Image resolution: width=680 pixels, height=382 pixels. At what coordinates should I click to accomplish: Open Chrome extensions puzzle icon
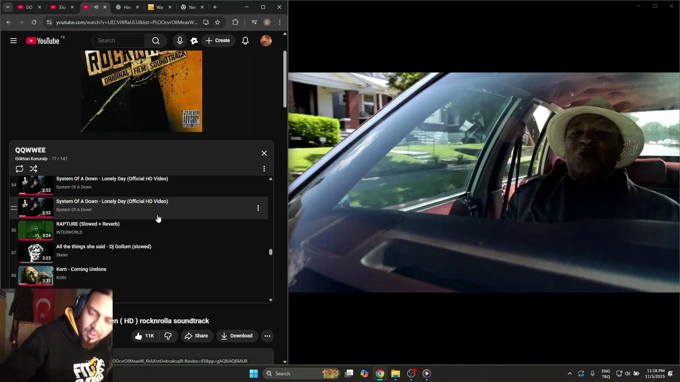pos(235,22)
